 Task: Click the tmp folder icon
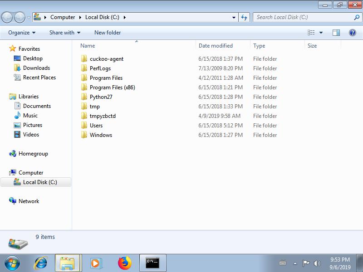point(84,107)
